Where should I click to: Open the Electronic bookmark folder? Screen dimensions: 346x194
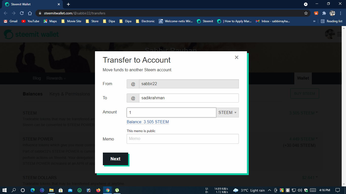click(145, 21)
